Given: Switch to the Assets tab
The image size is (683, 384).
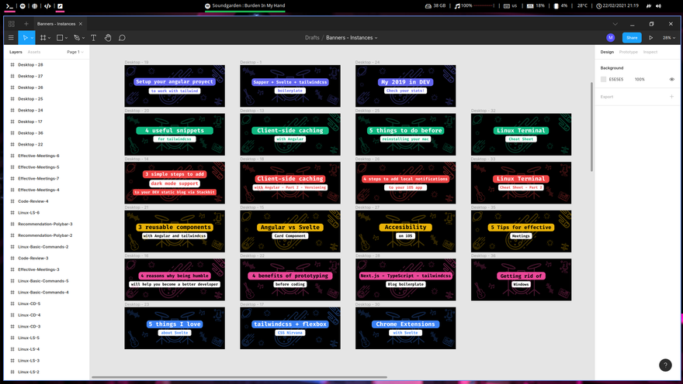Looking at the screenshot, I should click(34, 52).
